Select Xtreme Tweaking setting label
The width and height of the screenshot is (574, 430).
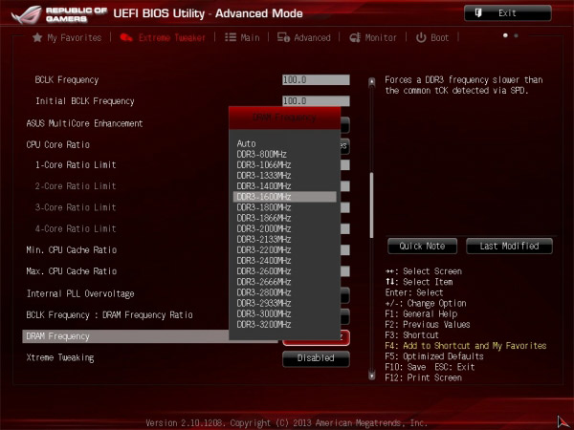[60, 357]
